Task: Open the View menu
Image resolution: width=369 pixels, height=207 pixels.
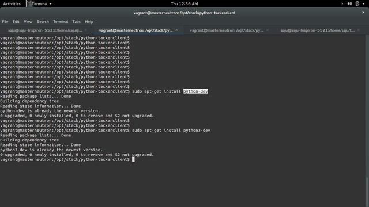Action: pos(28,22)
